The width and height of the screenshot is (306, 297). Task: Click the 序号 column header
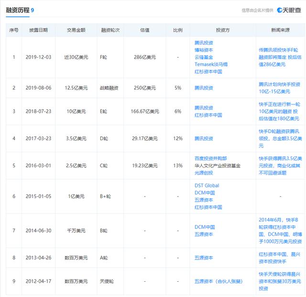click(x=14, y=30)
